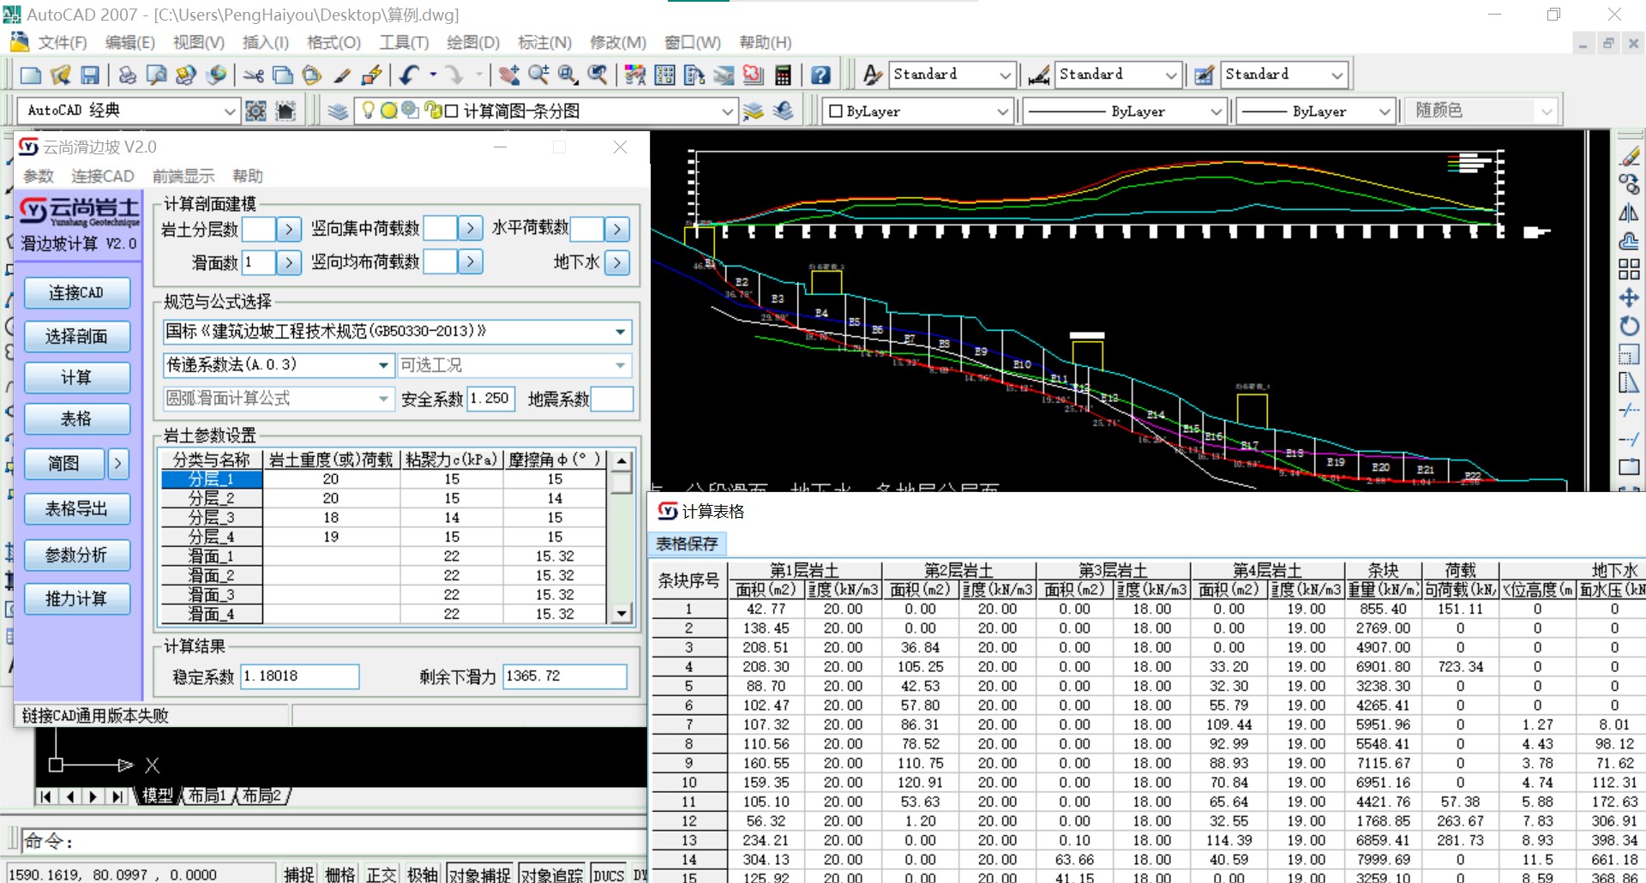Click the Text Style icon
This screenshot has width=1646, height=883.
pyautogui.click(x=873, y=75)
